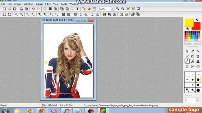Create a new image with New icon
202x113 pixels.
[x=4, y=9]
